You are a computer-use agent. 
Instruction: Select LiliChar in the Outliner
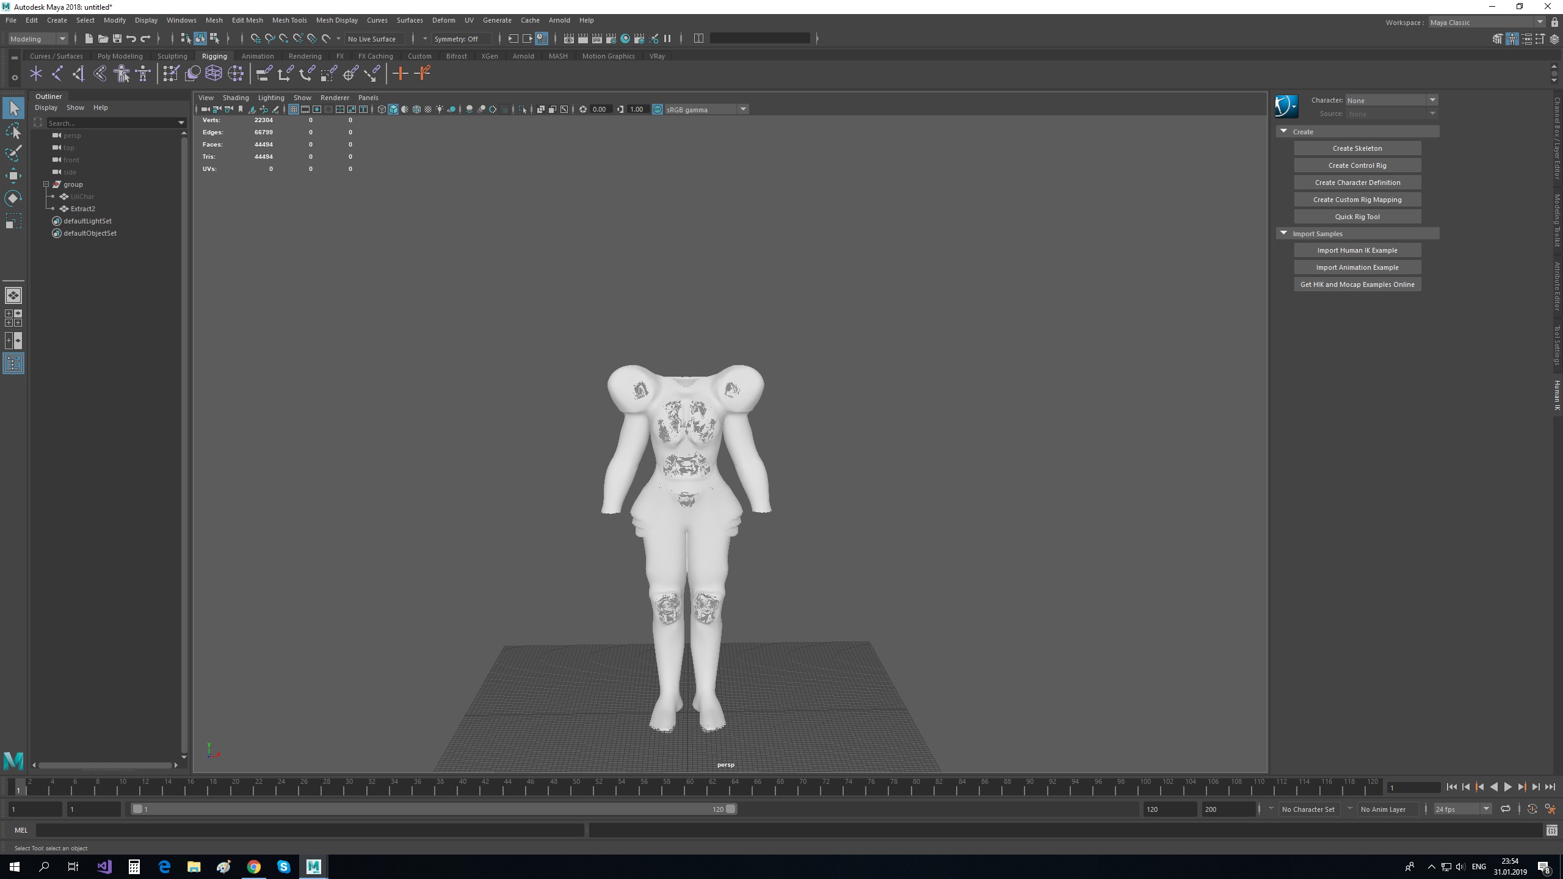click(82, 197)
